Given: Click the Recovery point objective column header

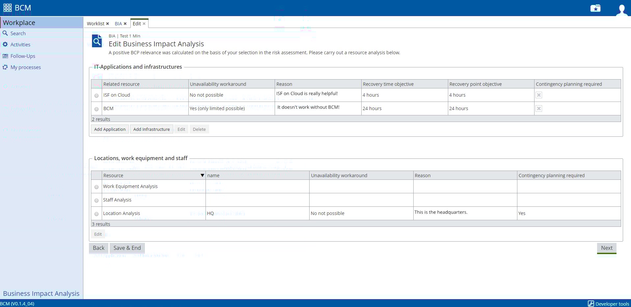Looking at the screenshot, I should pos(491,84).
